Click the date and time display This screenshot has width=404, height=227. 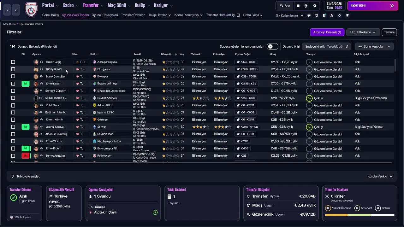[334, 6]
